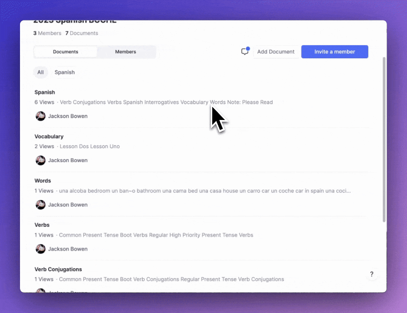Open the Vocabulary document
407x313 pixels.
49,137
